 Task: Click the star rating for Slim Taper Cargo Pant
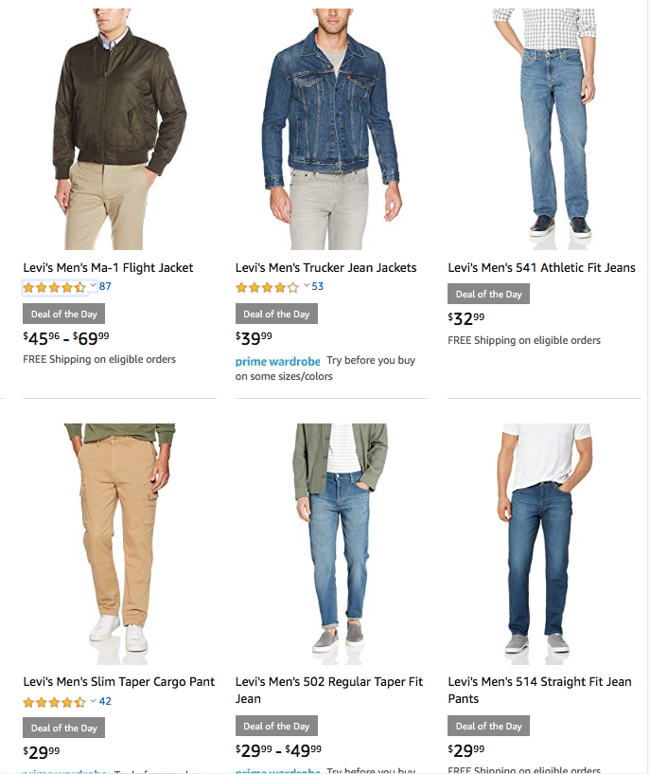click(54, 702)
